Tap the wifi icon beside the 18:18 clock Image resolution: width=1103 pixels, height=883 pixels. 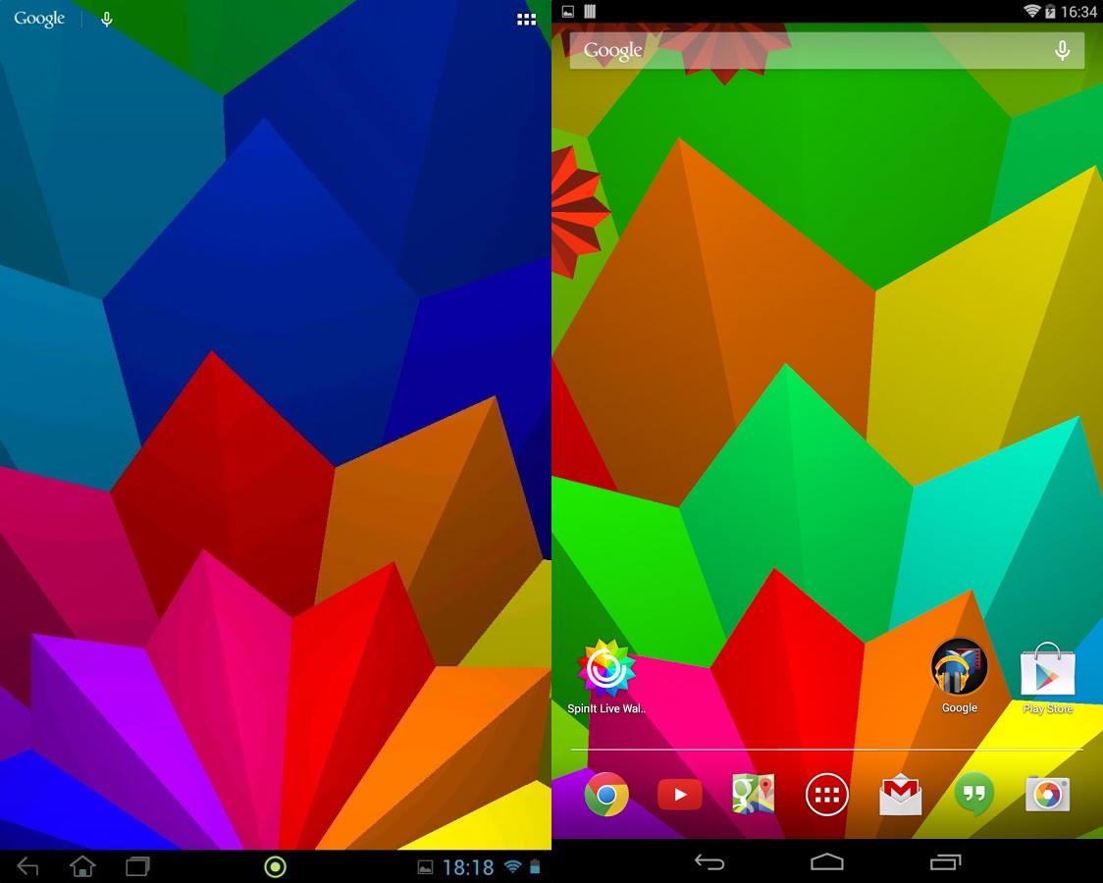click(512, 867)
